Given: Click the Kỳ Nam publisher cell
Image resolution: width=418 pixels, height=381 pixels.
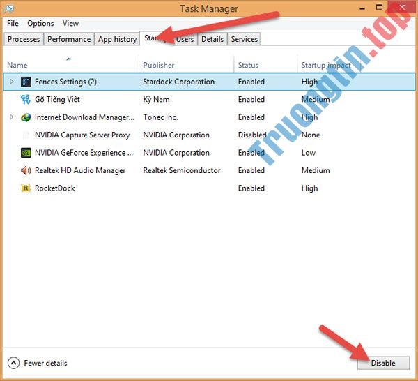Looking at the screenshot, I should point(156,100).
